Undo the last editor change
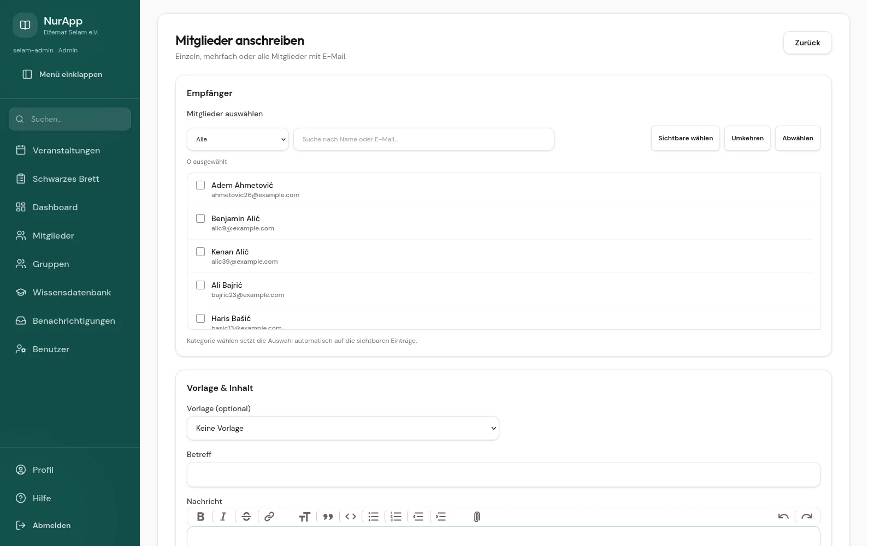The width and height of the screenshot is (874, 546). click(x=783, y=517)
